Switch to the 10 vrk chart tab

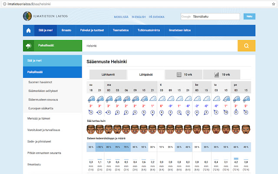tap(222, 74)
